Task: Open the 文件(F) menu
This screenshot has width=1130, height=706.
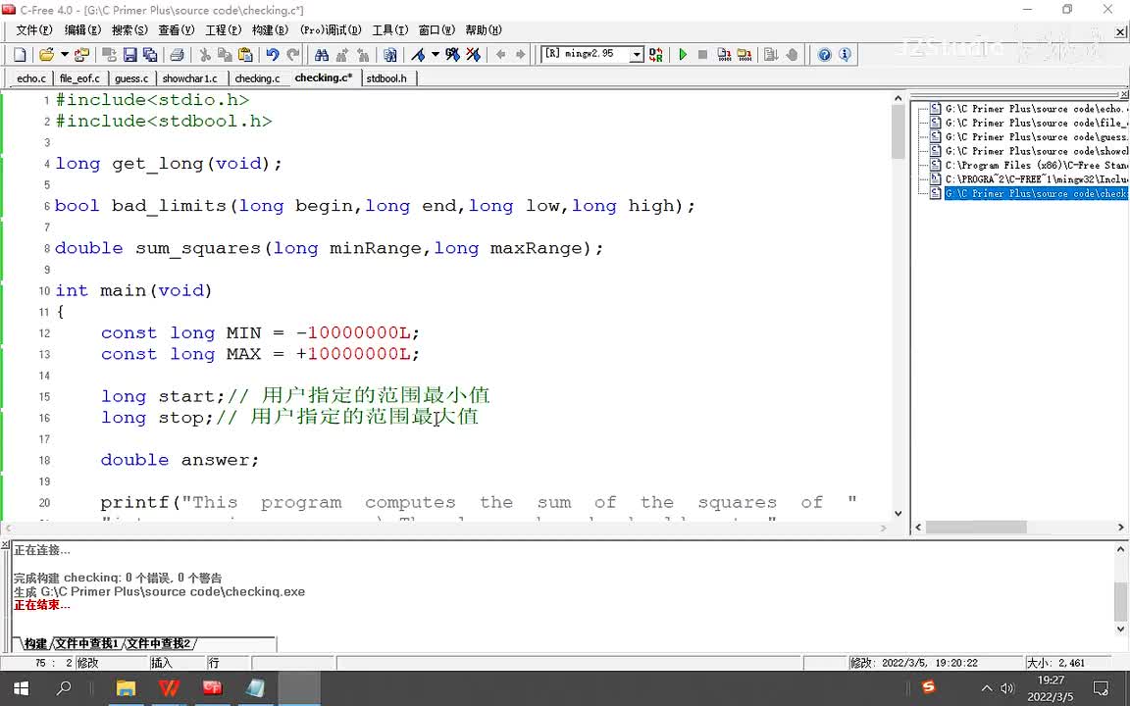Action: [x=34, y=30]
